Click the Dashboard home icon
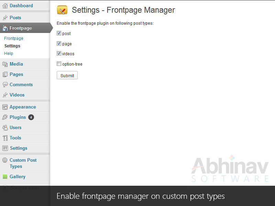 tap(5, 6)
